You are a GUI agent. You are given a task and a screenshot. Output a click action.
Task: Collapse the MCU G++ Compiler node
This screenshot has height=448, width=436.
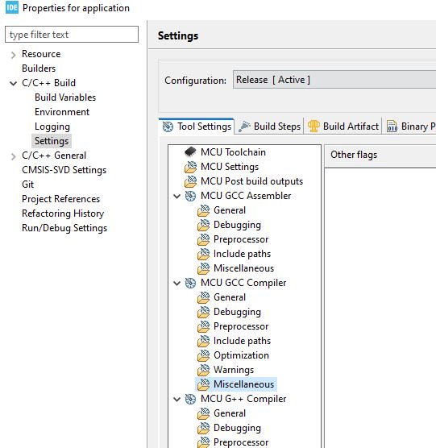pos(176,399)
